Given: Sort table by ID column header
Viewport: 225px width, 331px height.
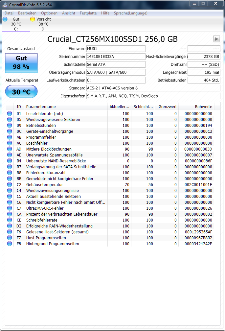Looking at the screenshot, I should (x=19, y=106).
